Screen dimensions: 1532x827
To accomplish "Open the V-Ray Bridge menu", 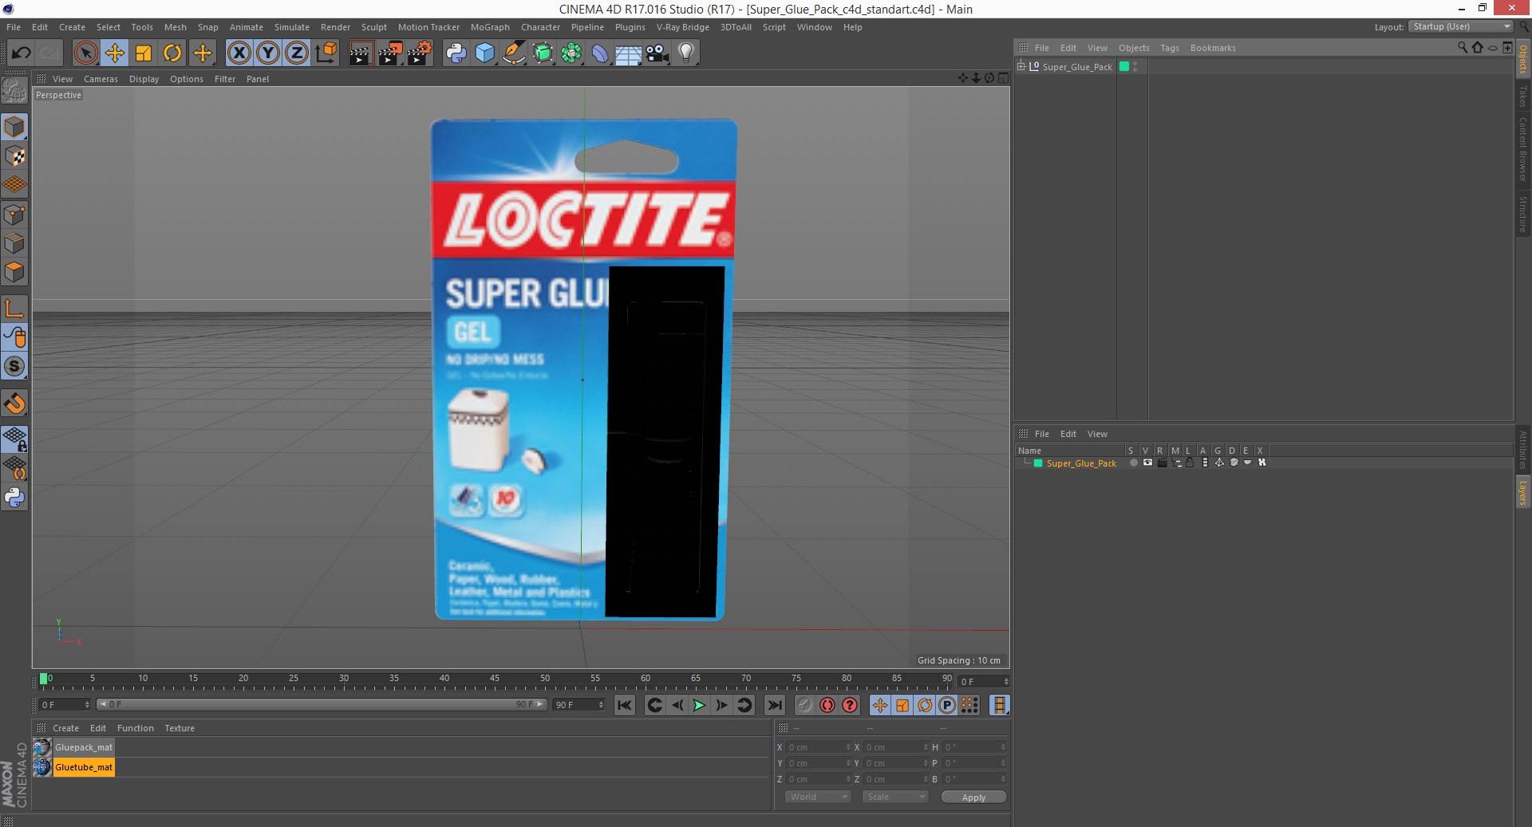I will point(683,27).
